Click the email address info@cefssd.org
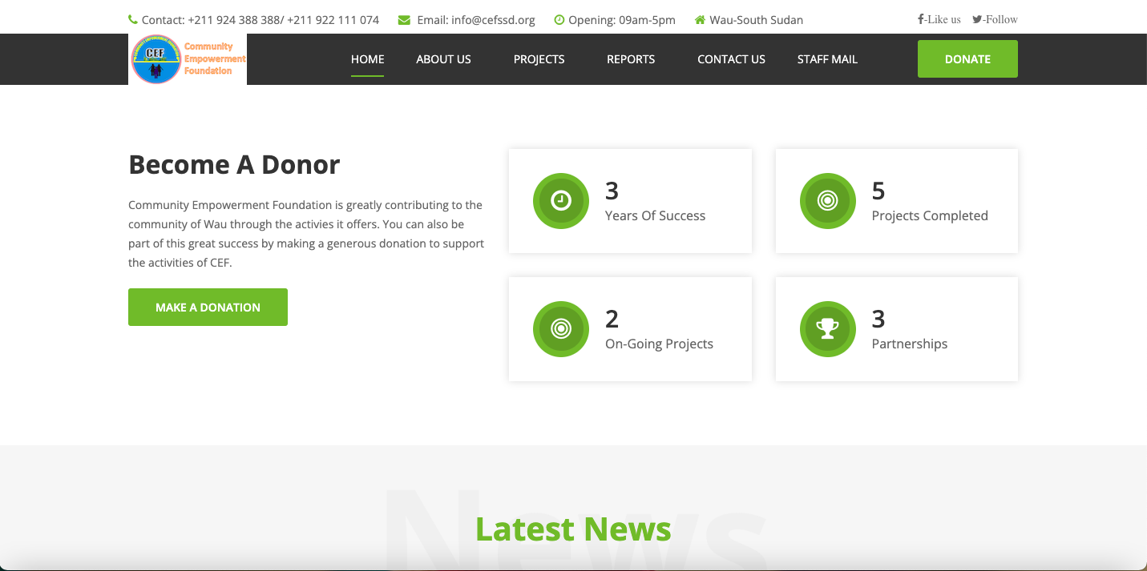 493,20
